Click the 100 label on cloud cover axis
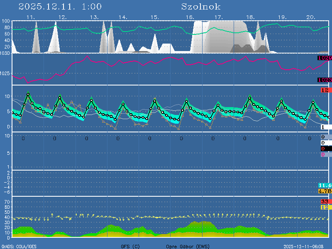This screenshot has height=249, width=332. click(6, 21)
